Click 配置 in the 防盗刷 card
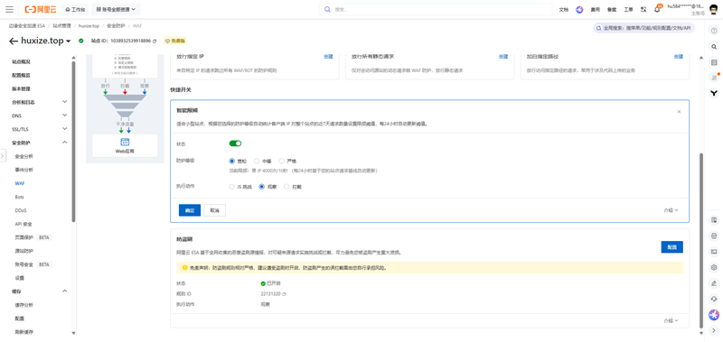 click(671, 247)
